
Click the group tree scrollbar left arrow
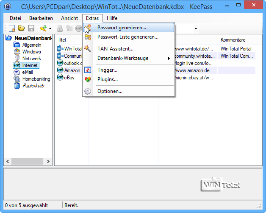(8, 161)
